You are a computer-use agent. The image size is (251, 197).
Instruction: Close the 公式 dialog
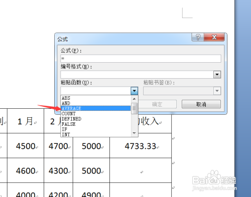(x=214, y=37)
